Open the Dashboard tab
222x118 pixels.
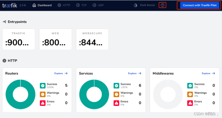point(42,5)
